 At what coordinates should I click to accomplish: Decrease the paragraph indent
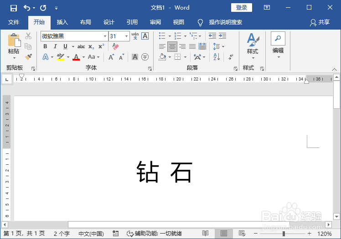click(212, 36)
